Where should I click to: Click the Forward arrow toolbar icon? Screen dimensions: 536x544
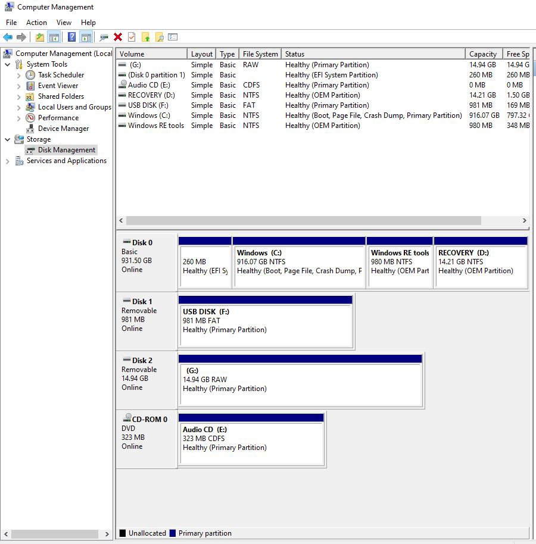pos(21,37)
